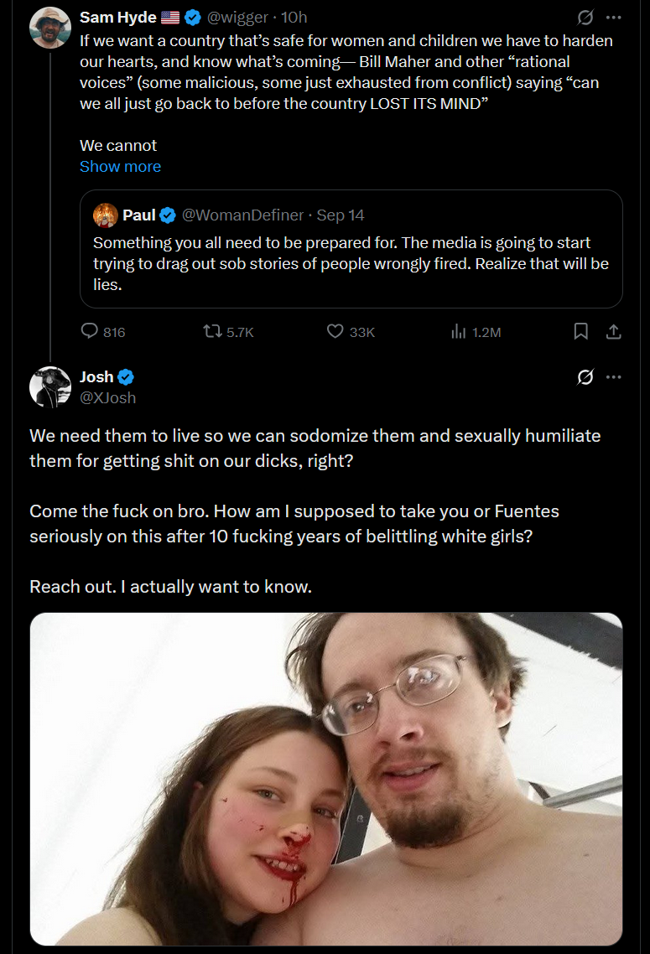The image size is (650, 954).
Task: Repost the Sam Hyde post
Action: (x=214, y=332)
